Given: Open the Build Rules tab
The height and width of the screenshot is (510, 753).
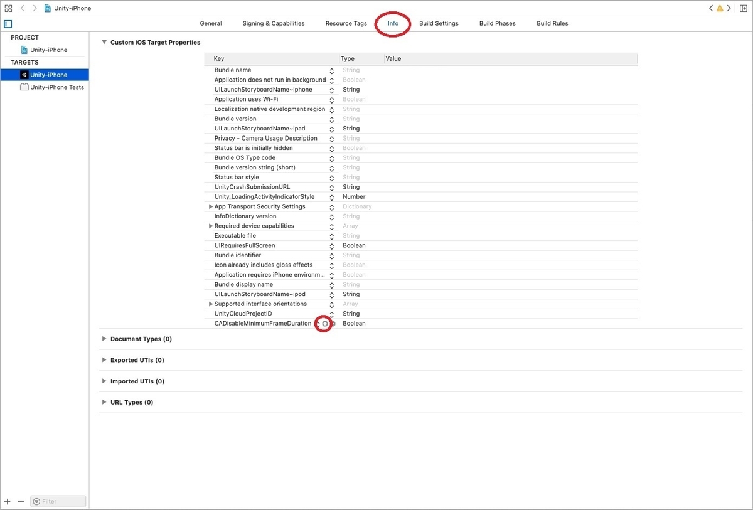Looking at the screenshot, I should pos(552,23).
